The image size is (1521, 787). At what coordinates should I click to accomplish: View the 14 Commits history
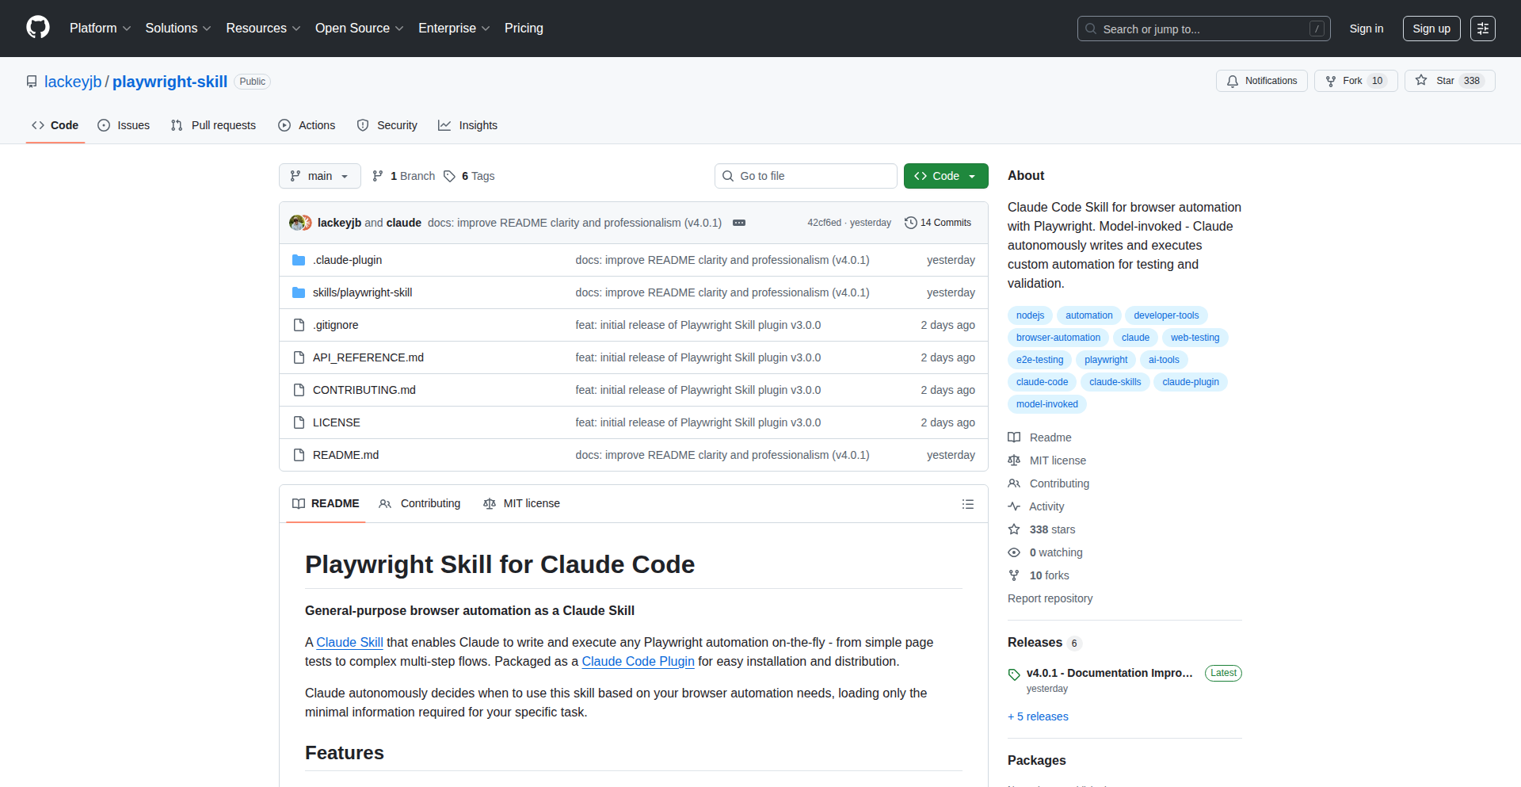click(938, 223)
